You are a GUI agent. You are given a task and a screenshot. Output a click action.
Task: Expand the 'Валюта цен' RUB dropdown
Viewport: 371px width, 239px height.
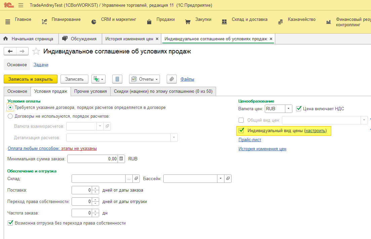289,109
